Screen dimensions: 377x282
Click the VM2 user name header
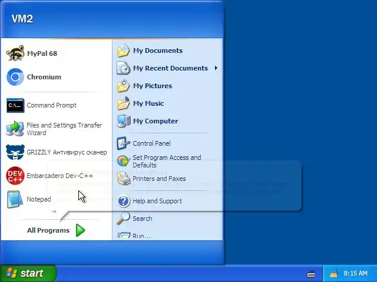22,19
